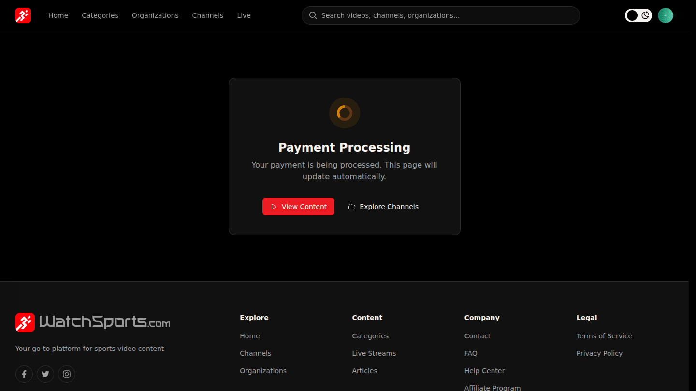Open the WatchSports Instagram icon
The height and width of the screenshot is (391, 696).
pyautogui.click(x=67, y=374)
